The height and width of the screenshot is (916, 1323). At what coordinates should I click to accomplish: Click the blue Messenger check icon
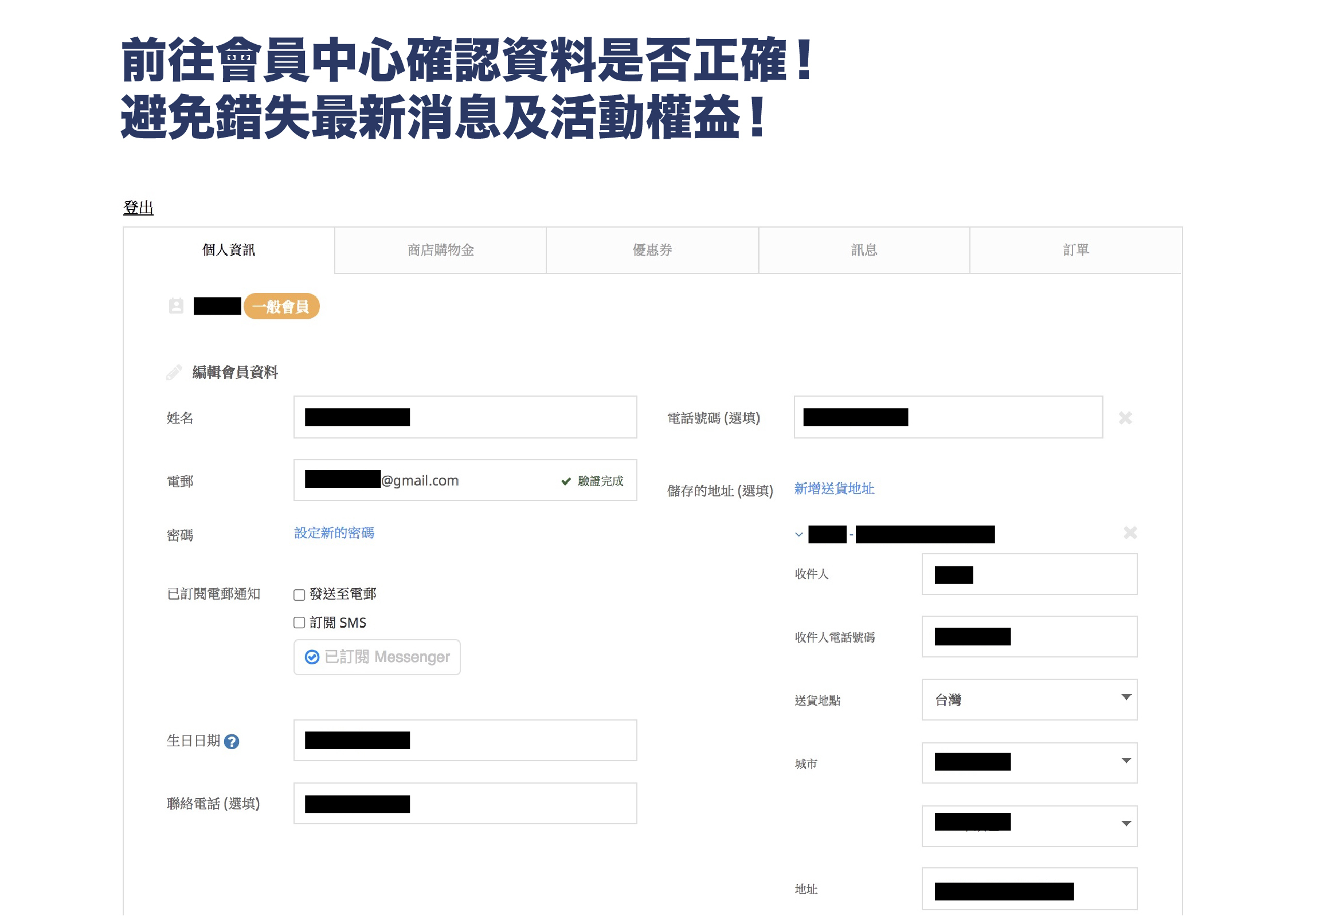click(312, 656)
